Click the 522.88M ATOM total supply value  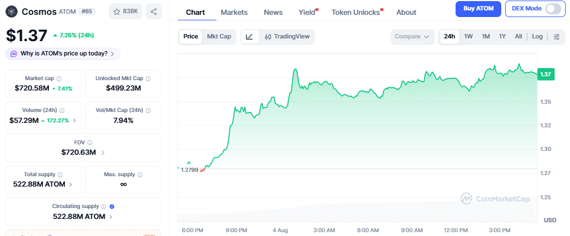click(x=39, y=184)
